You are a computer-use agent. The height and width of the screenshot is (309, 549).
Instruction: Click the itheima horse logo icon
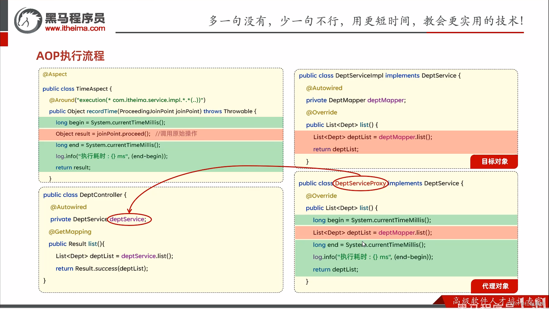pyautogui.click(x=28, y=21)
